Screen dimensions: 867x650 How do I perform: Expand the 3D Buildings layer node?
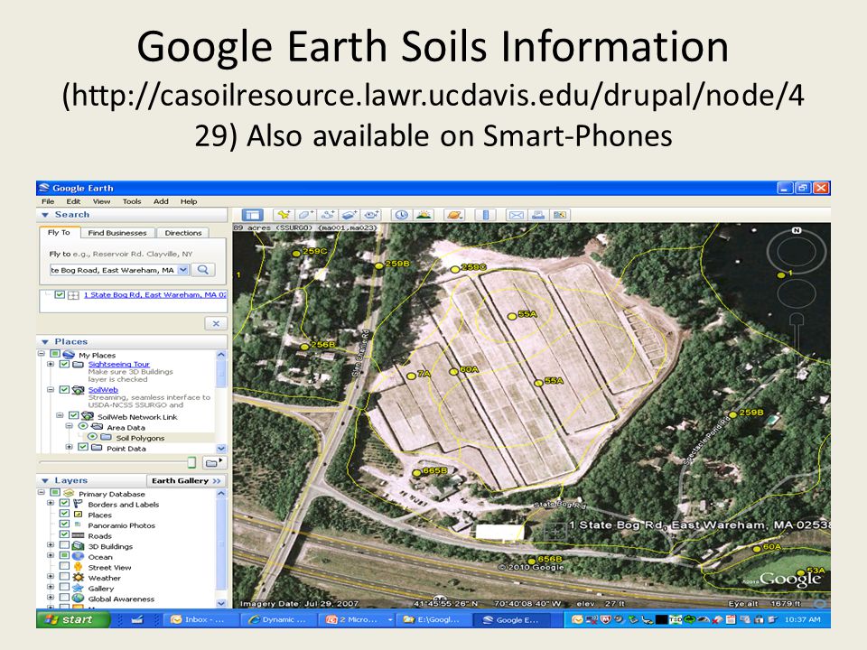(51, 545)
